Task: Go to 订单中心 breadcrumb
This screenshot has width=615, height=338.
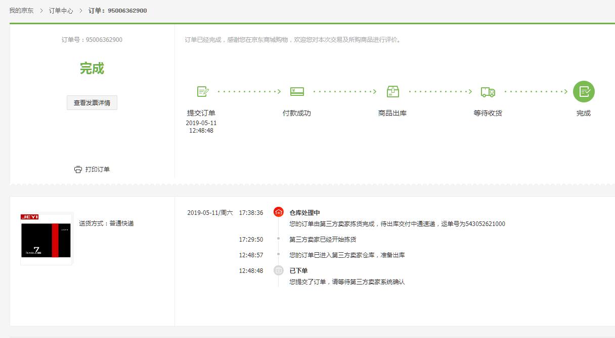Action: coord(61,10)
